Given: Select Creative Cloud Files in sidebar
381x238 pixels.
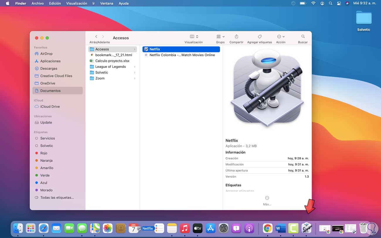Looking at the screenshot, I should pos(57,76).
